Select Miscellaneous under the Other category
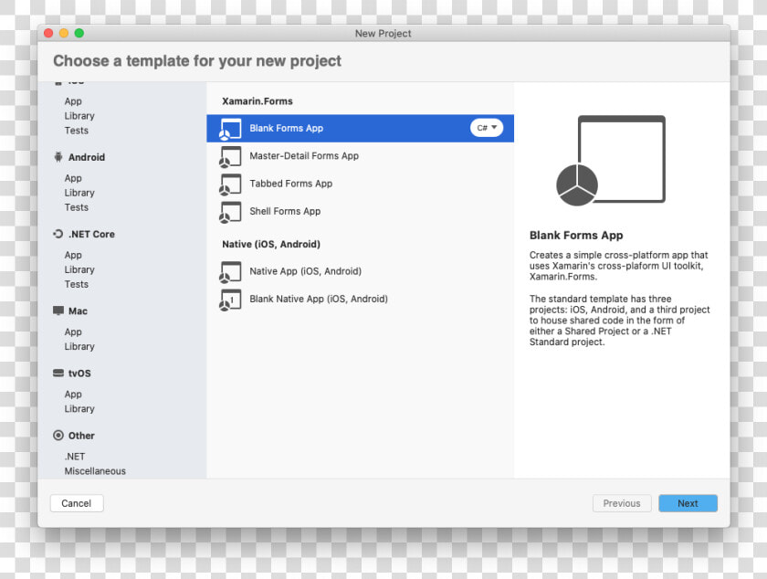The width and height of the screenshot is (767, 579). [95, 471]
